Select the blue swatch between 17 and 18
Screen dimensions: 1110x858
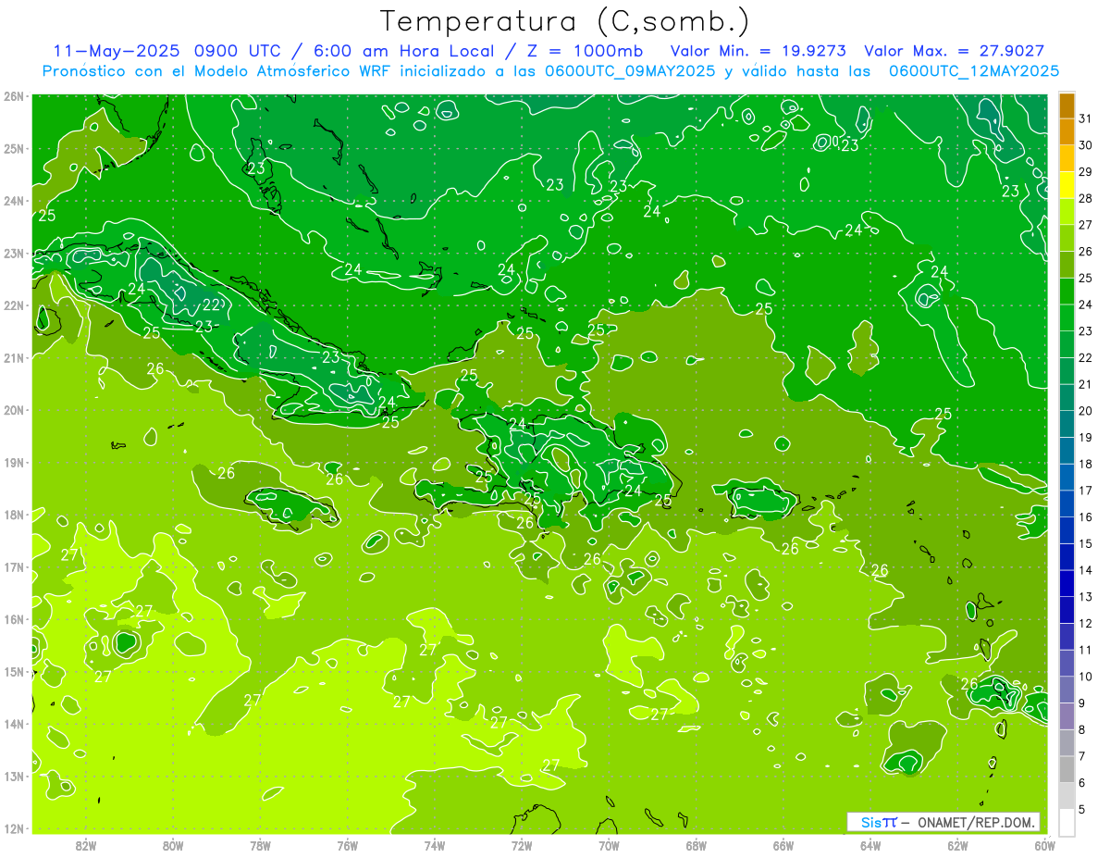coord(1067,477)
